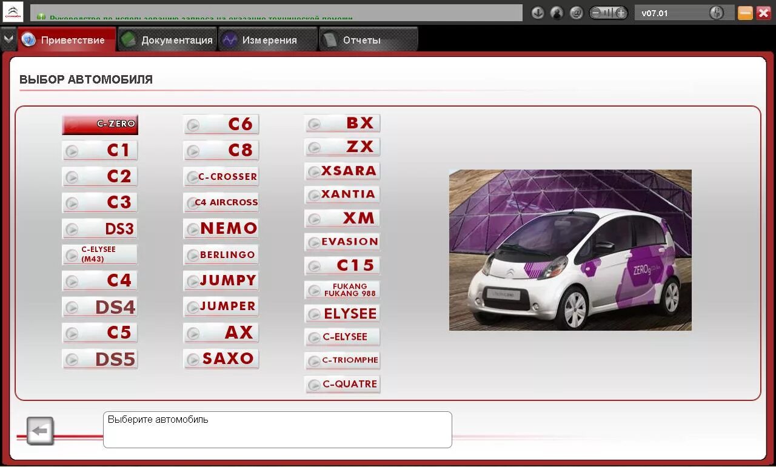The height and width of the screenshot is (467, 776).
Task: Decrease volume with the minus button
Action: click(596, 13)
